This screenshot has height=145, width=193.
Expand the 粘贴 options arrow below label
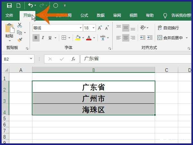click(10, 41)
